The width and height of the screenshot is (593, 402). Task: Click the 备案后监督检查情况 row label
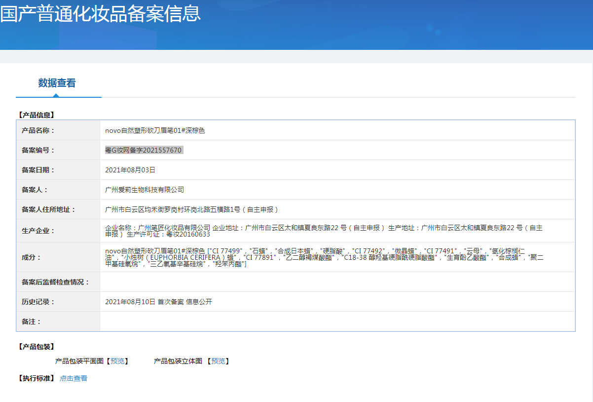56,282
